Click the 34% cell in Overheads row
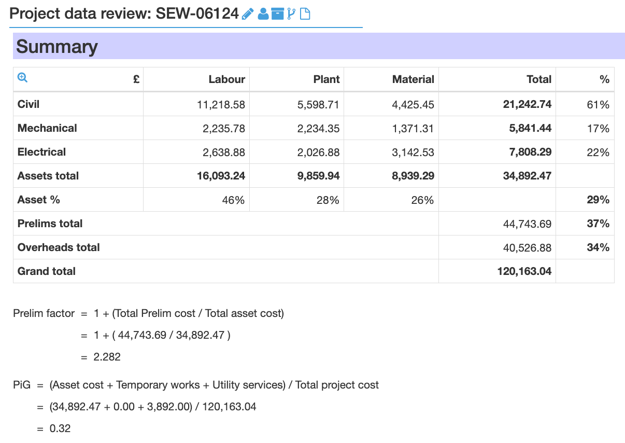The width and height of the screenshot is (625, 443). [598, 247]
